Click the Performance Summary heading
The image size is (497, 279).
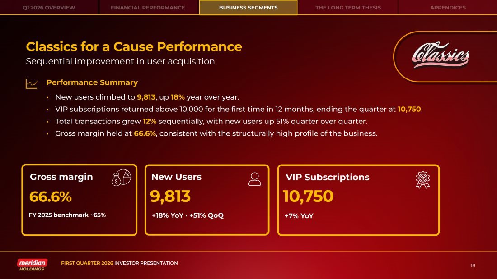tap(92, 82)
